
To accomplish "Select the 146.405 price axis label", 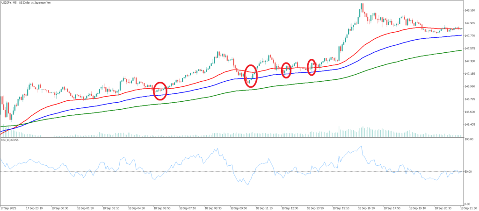I will pyautogui.click(x=469, y=125).
